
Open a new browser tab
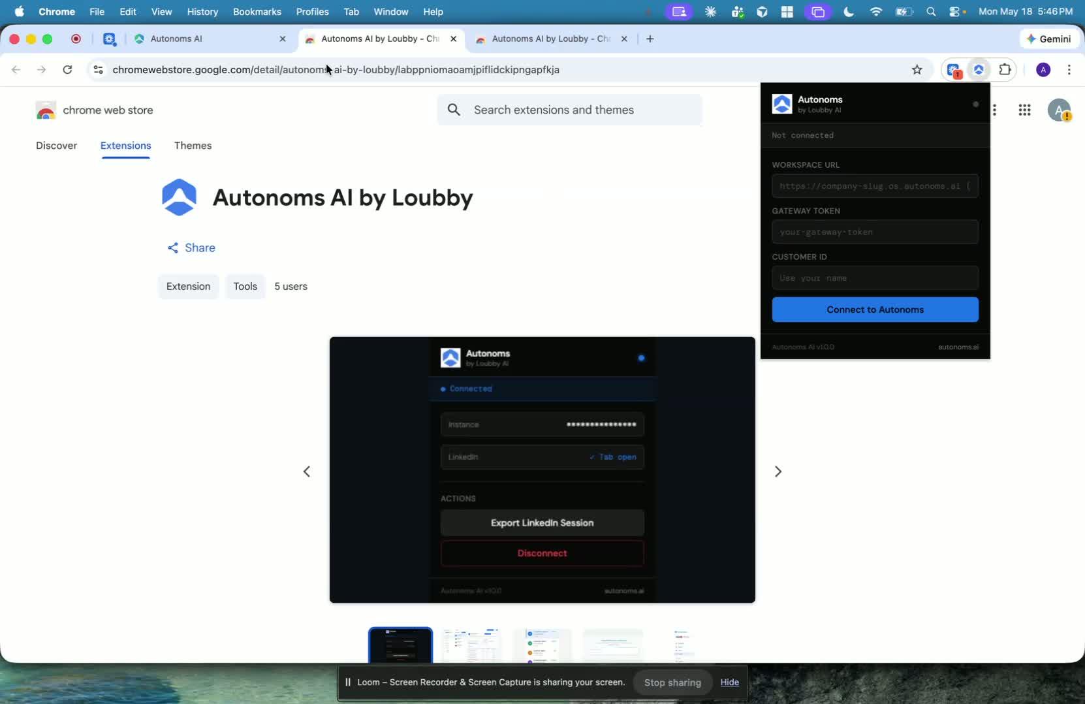[x=650, y=39]
